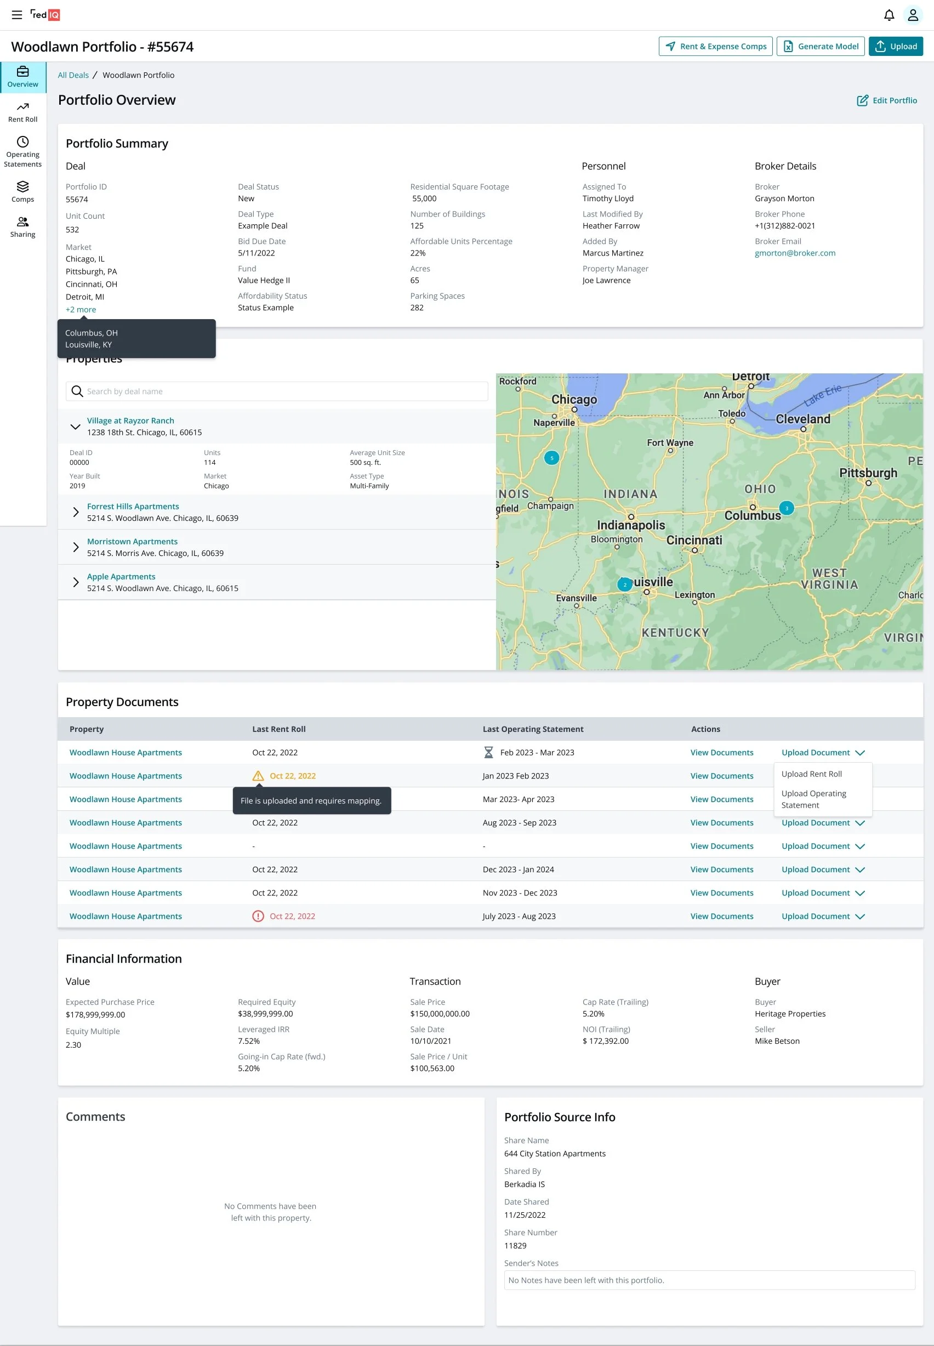The height and width of the screenshot is (1346, 934).
Task: Click Rent & Expense Comps button
Action: pos(715,46)
